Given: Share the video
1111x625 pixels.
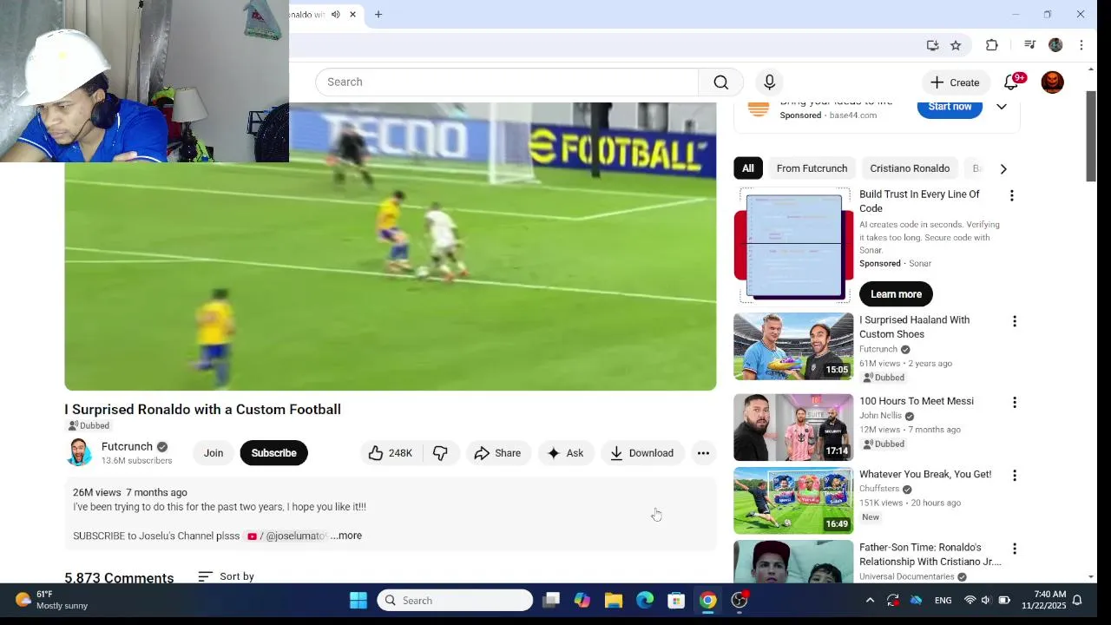Looking at the screenshot, I should pos(497,453).
